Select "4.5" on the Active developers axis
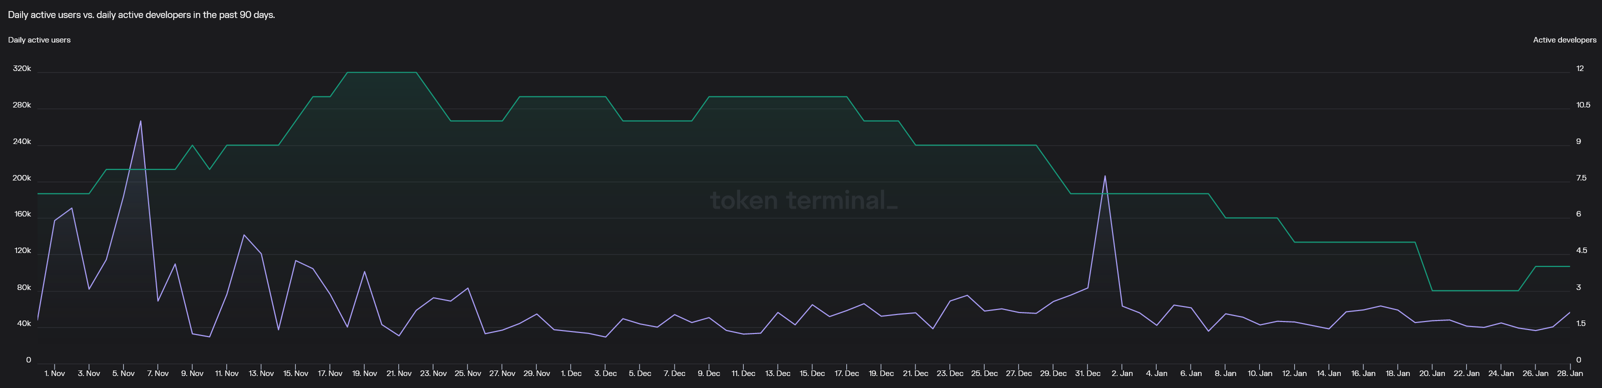This screenshot has width=1602, height=388. (x=1581, y=250)
